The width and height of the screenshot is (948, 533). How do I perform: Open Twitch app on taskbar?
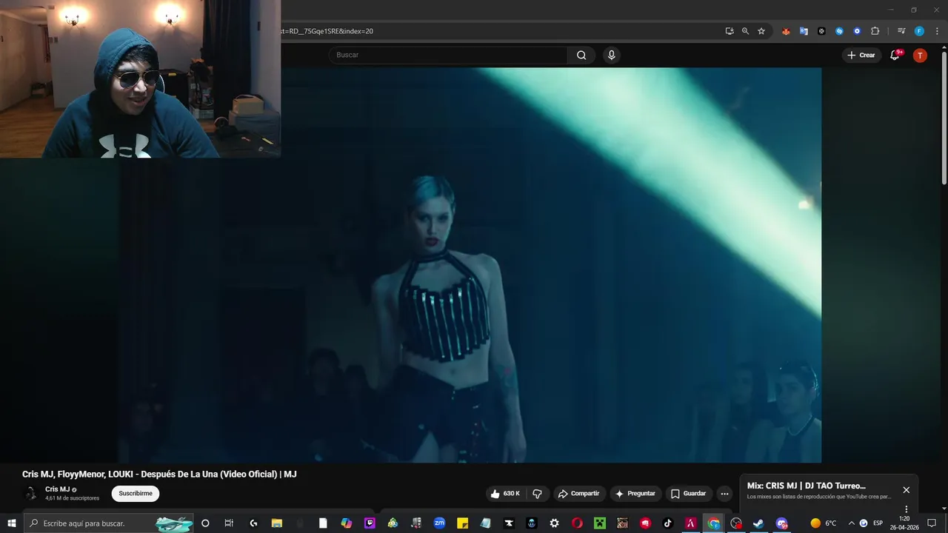click(370, 523)
